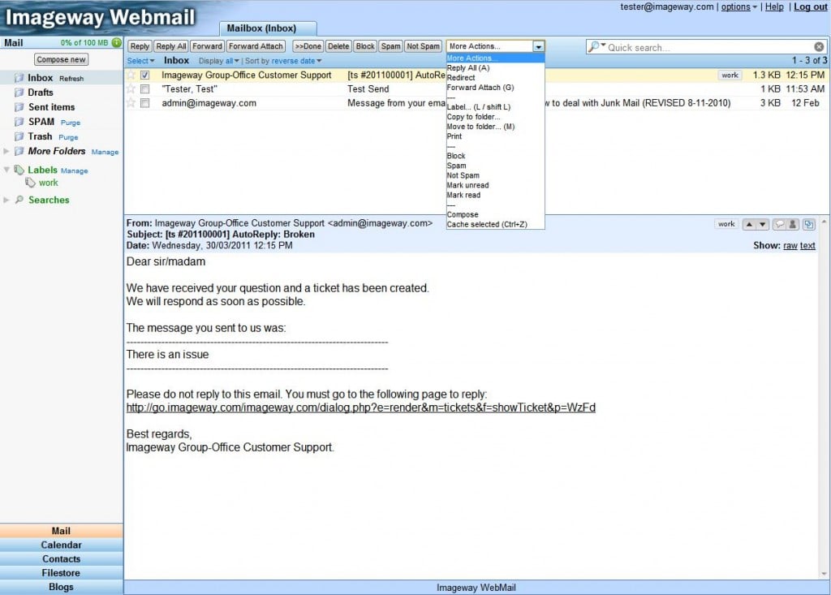Click the contact person icon in message header

coord(791,224)
